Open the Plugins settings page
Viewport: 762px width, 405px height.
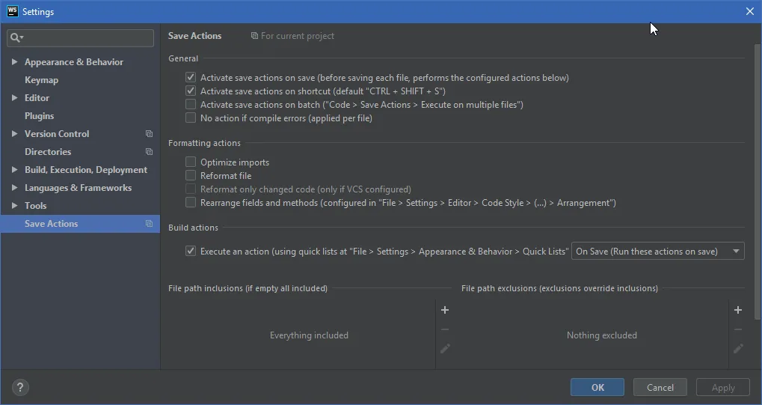tap(39, 116)
